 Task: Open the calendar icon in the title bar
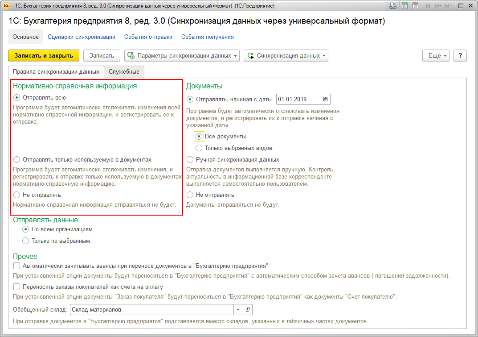tap(415, 6)
